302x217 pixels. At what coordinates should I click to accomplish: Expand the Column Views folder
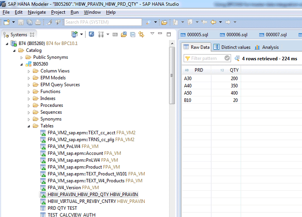coord(29,71)
